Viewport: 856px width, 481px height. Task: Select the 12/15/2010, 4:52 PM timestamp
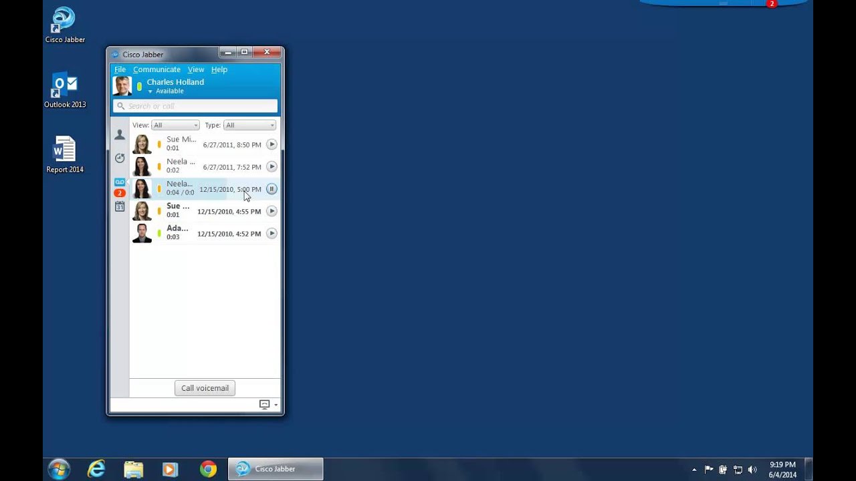tap(229, 234)
